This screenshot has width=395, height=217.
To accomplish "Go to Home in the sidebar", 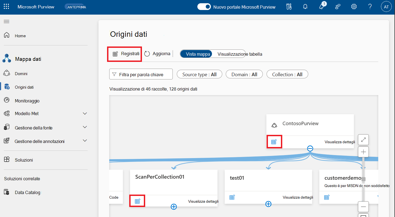I will [x=20, y=36].
